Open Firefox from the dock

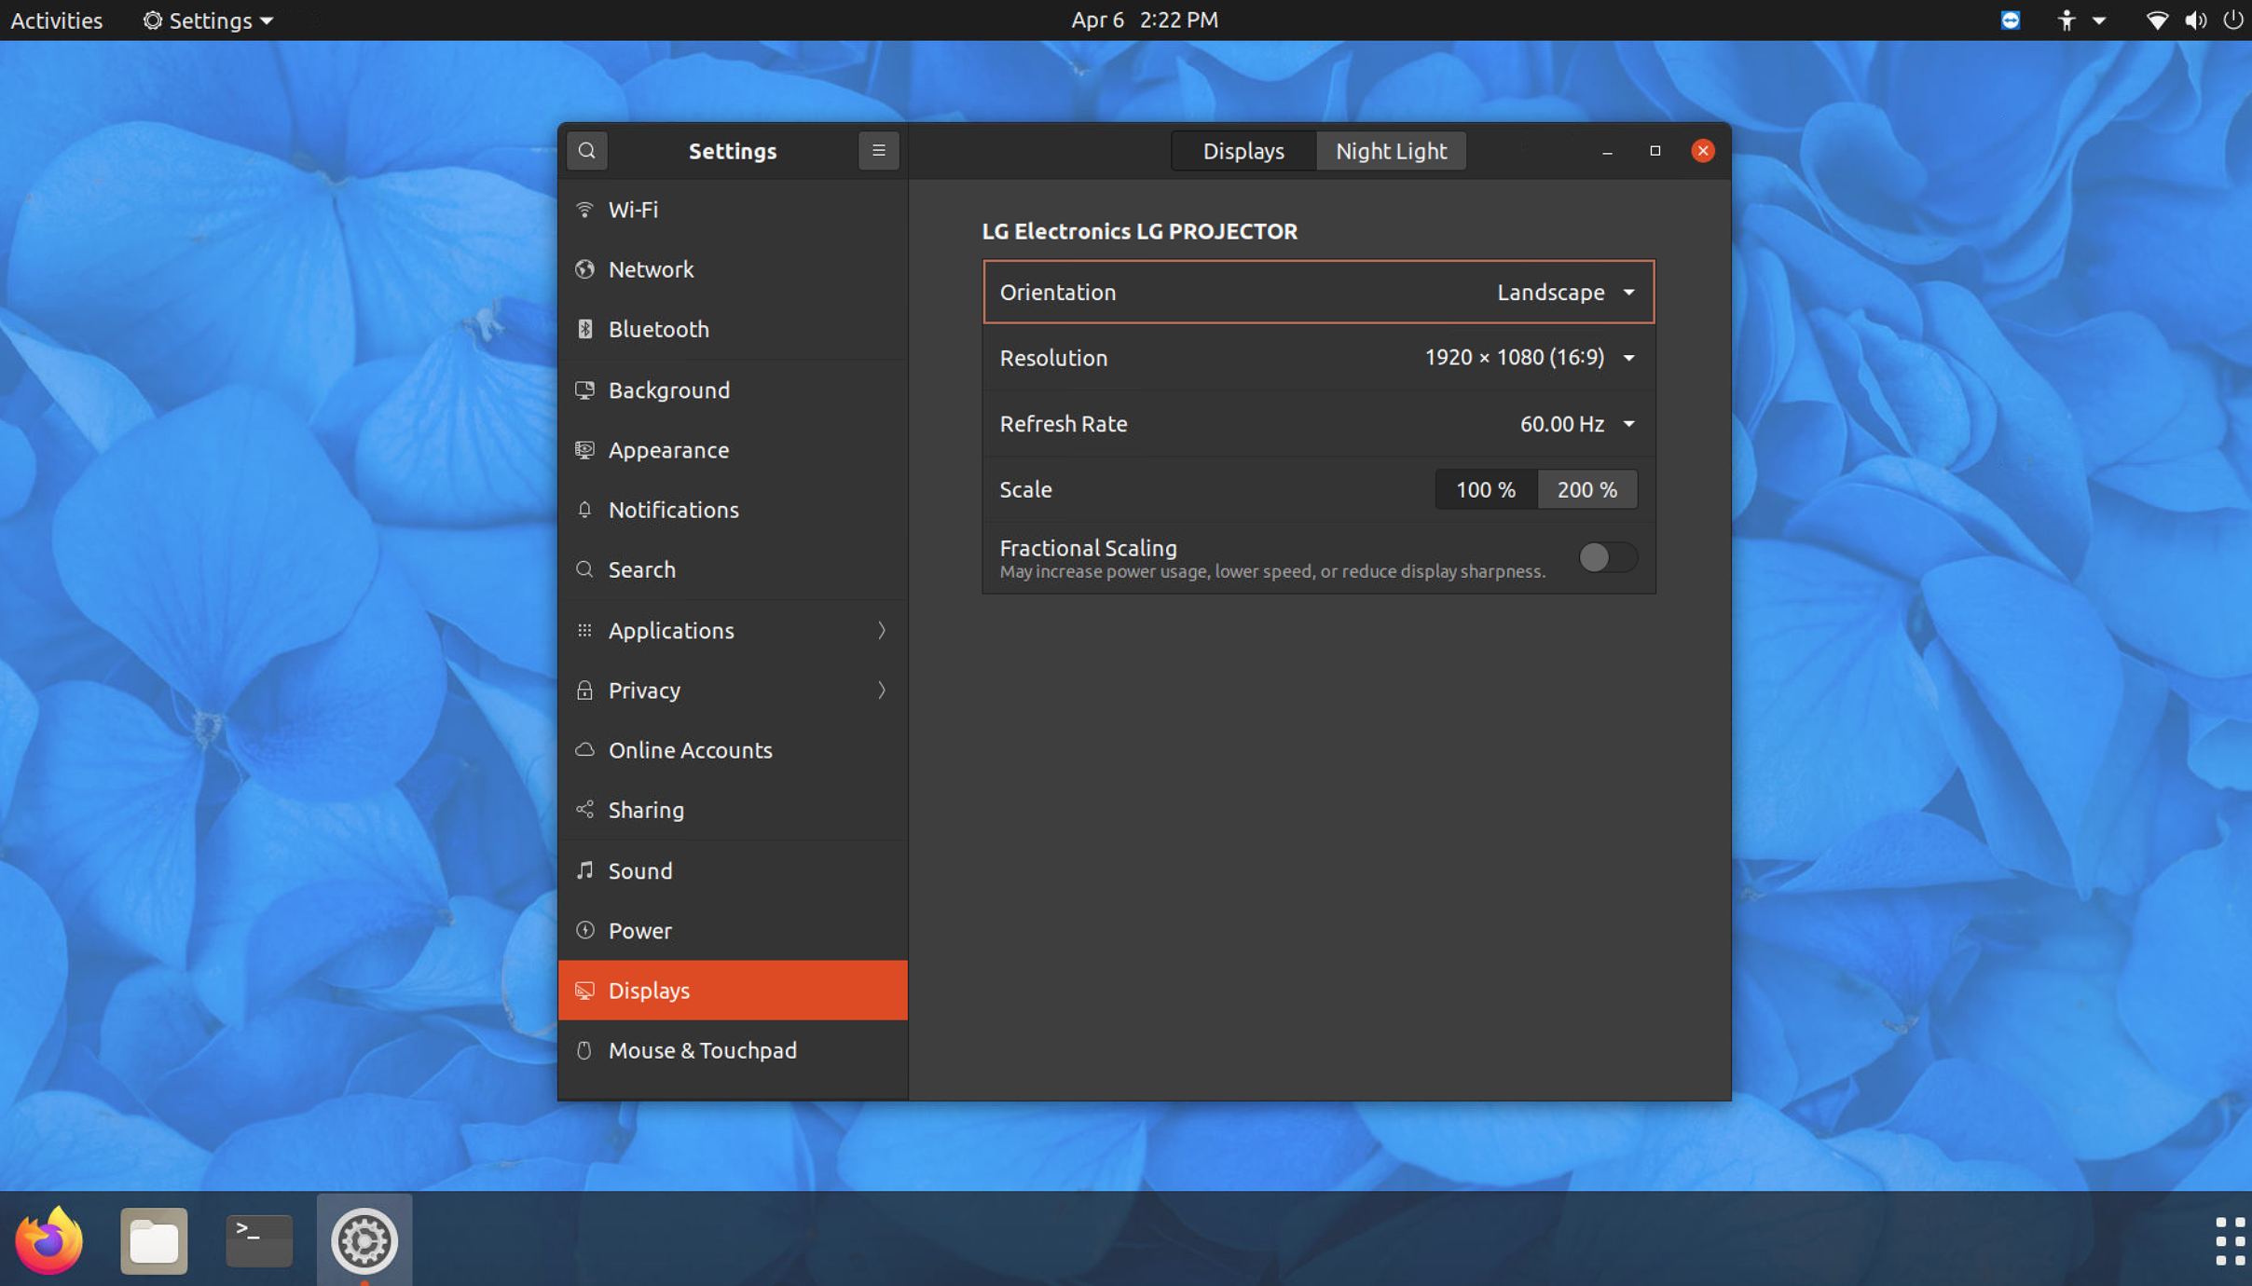(48, 1239)
